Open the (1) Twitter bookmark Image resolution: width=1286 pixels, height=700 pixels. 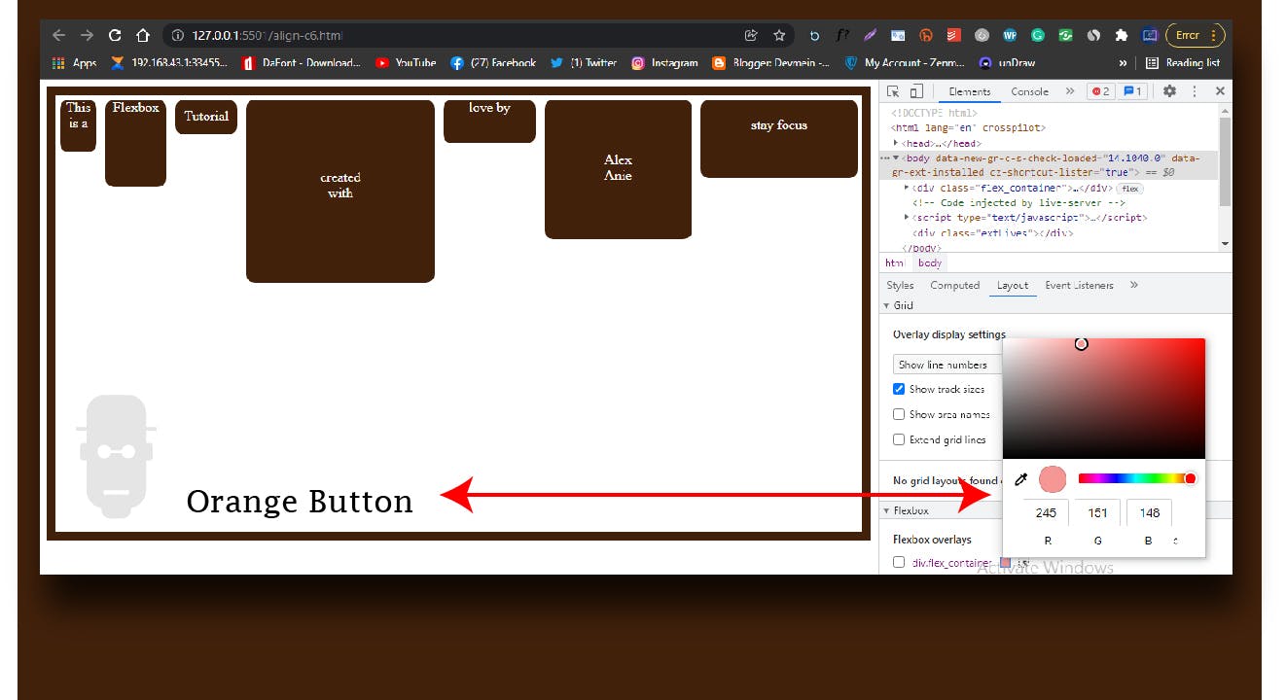pos(584,62)
